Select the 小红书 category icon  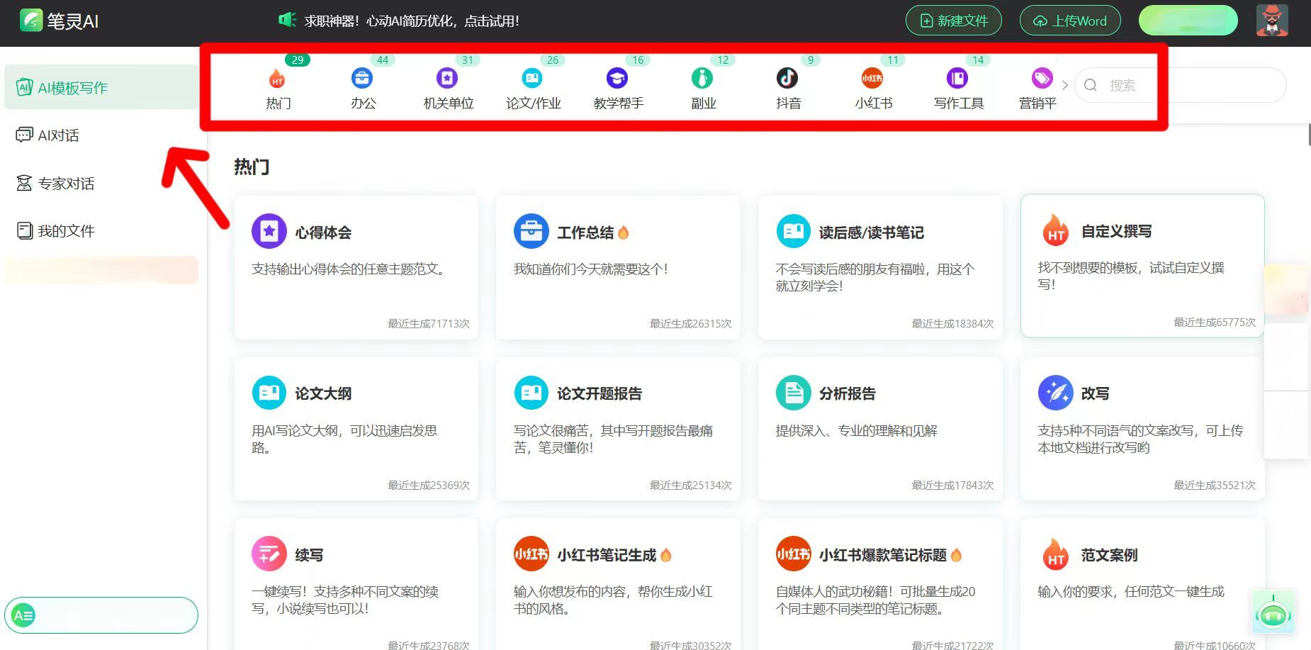872,78
